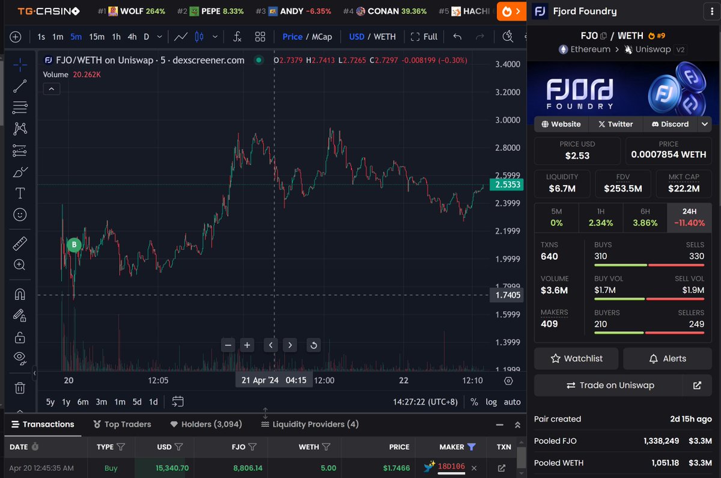Add pair to Watchlist

[x=577, y=358]
